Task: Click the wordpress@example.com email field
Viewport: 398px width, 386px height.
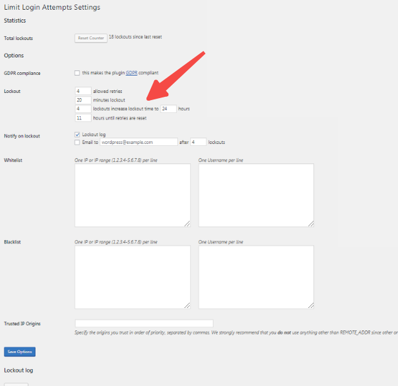Action: tap(139, 142)
